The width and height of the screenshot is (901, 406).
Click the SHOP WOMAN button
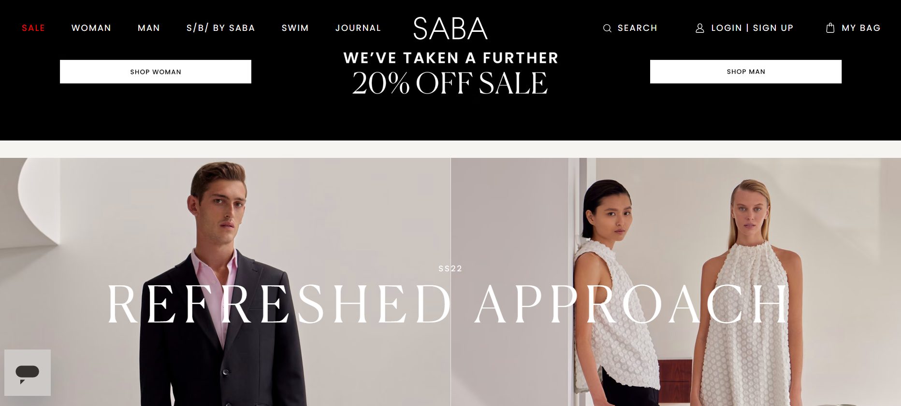click(x=156, y=71)
